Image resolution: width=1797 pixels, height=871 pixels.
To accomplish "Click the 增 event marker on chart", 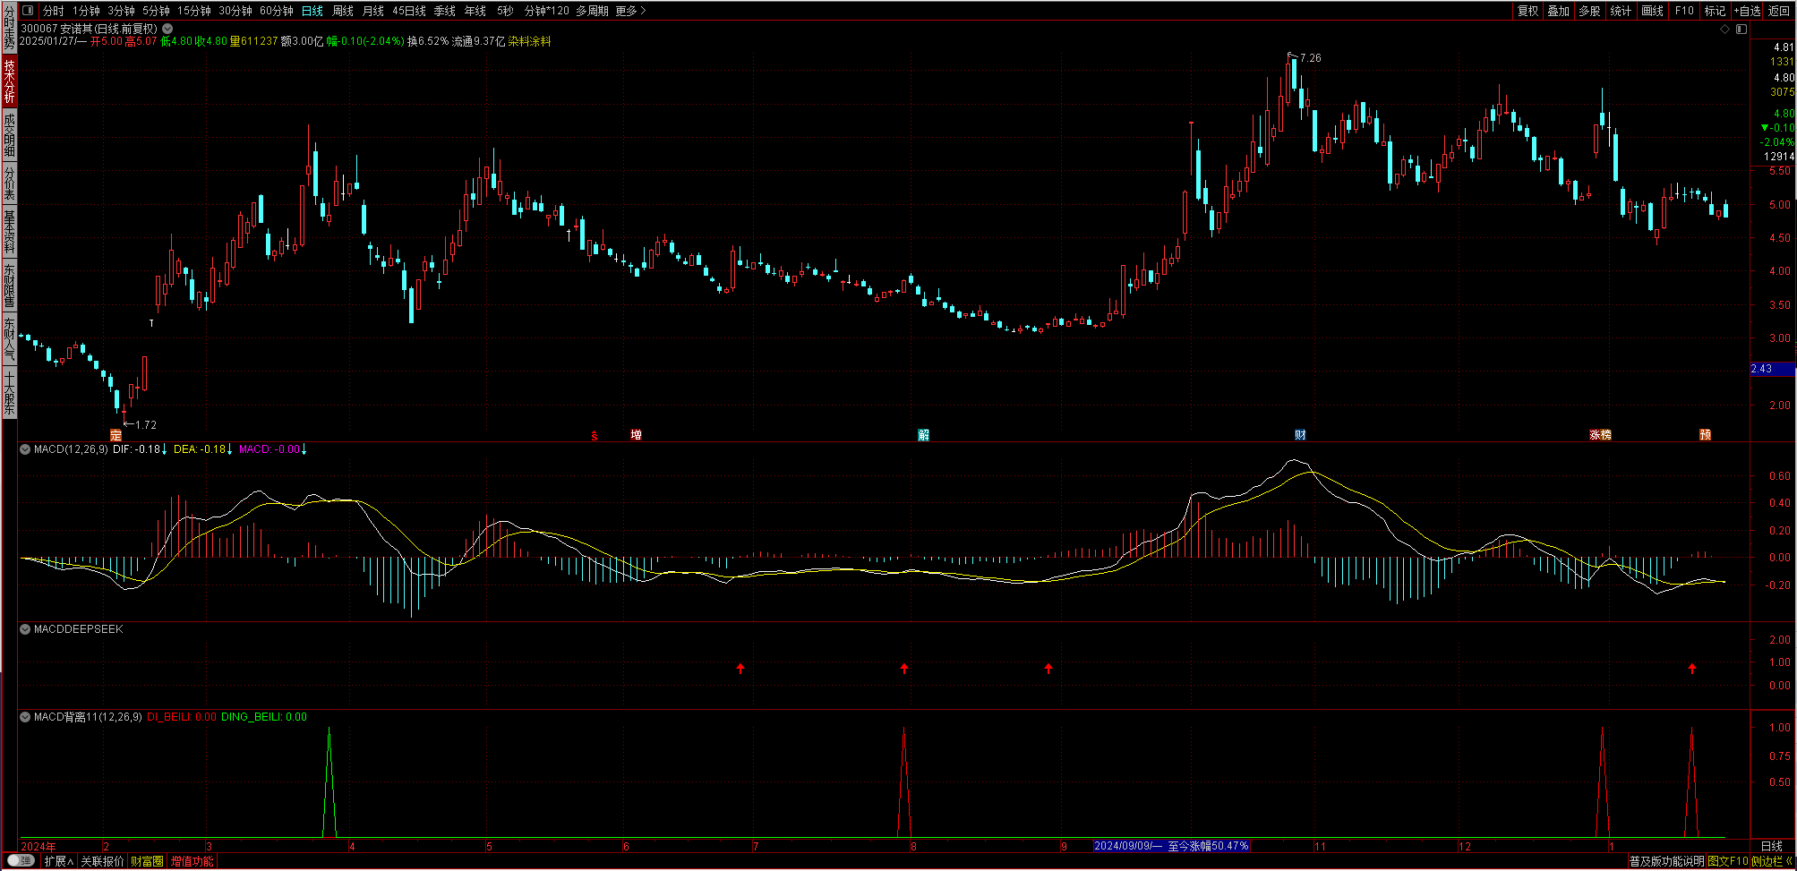I will (636, 435).
